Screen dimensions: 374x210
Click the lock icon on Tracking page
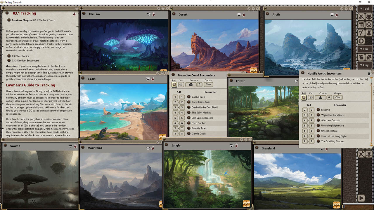click(74, 14)
